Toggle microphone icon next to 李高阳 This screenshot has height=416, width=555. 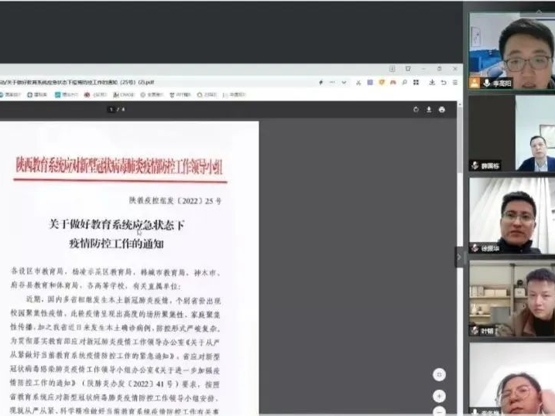click(487, 83)
